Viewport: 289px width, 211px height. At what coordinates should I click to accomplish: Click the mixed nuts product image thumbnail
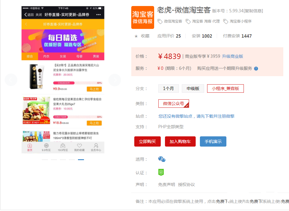click(x=36, y=110)
